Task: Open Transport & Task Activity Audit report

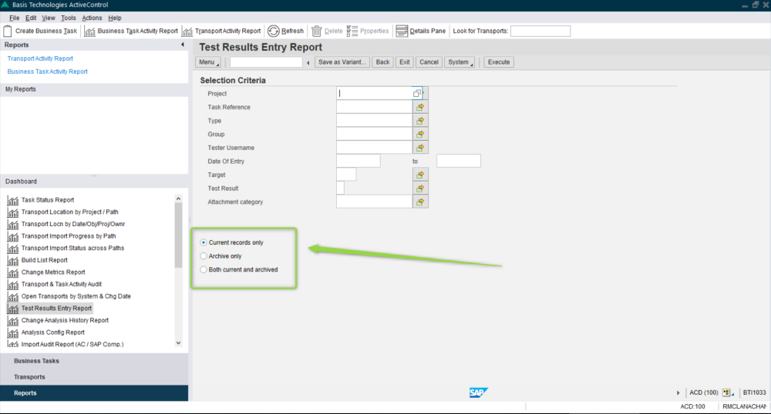Action: [x=62, y=284]
